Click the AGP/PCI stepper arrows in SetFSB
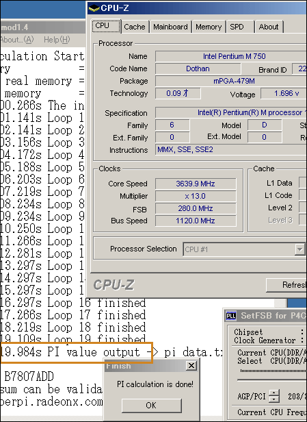 [274, 396]
